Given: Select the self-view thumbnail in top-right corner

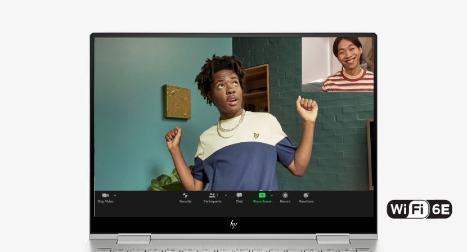Looking at the screenshot, I should [x=338, y=64].
